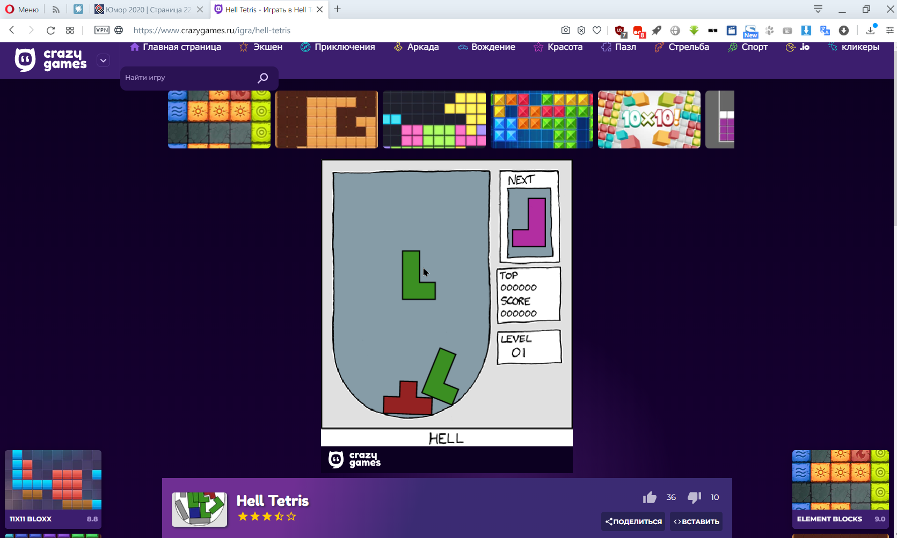Open the dark neon tetris game thumbnail
Viewport: 897px width, 538px height.
click(x=434, y=119)
